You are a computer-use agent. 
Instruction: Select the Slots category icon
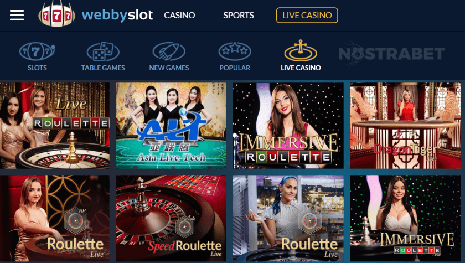37,51
